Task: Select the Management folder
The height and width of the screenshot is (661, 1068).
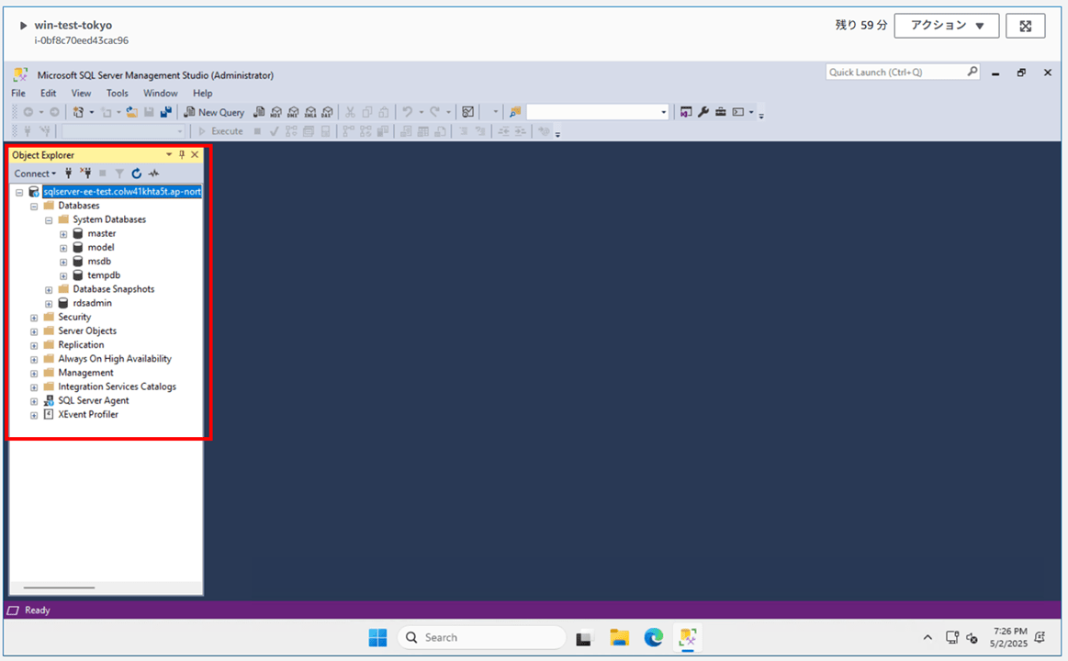Action: [85, 373]
